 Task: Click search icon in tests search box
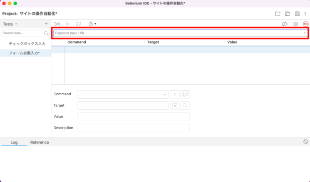46,33
